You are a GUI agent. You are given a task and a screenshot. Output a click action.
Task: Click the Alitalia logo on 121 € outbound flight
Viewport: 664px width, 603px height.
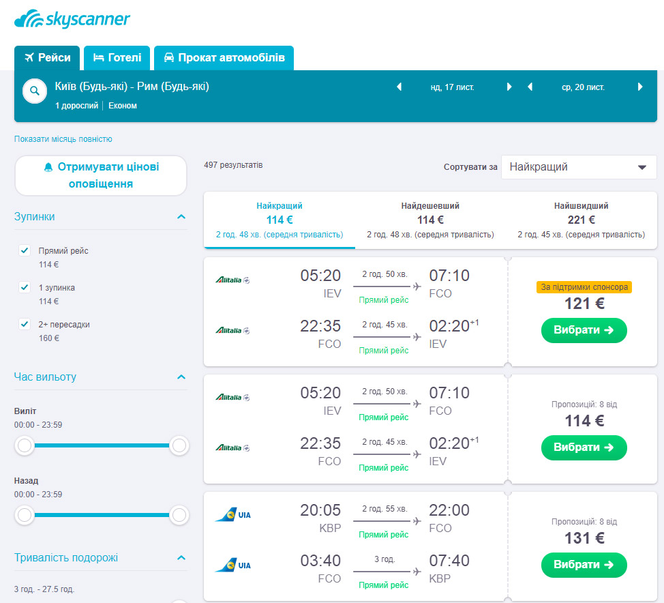[x=232, y=280]
